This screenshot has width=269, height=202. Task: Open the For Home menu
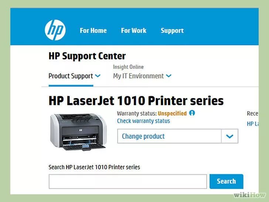(93, 31)
